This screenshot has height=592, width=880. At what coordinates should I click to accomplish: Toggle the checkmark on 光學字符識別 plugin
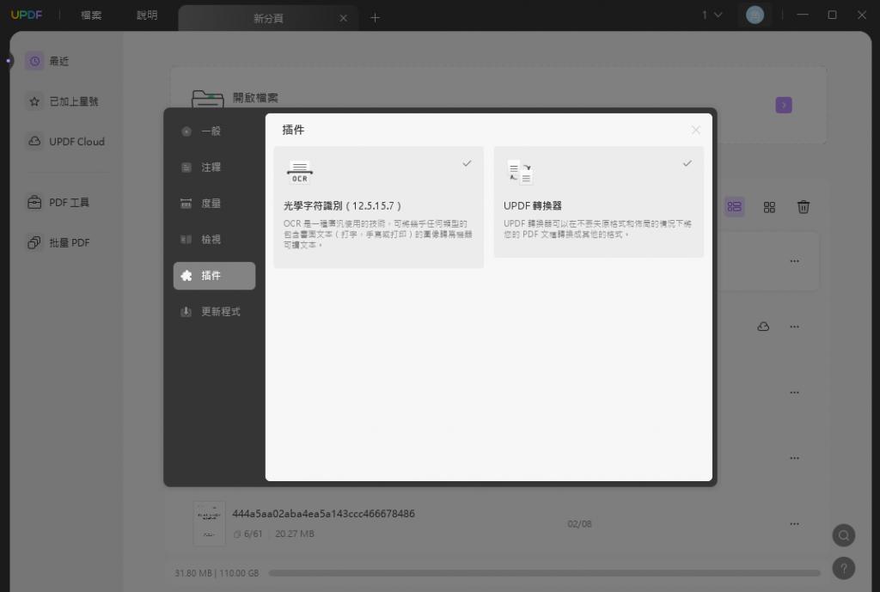pos(467,163)
